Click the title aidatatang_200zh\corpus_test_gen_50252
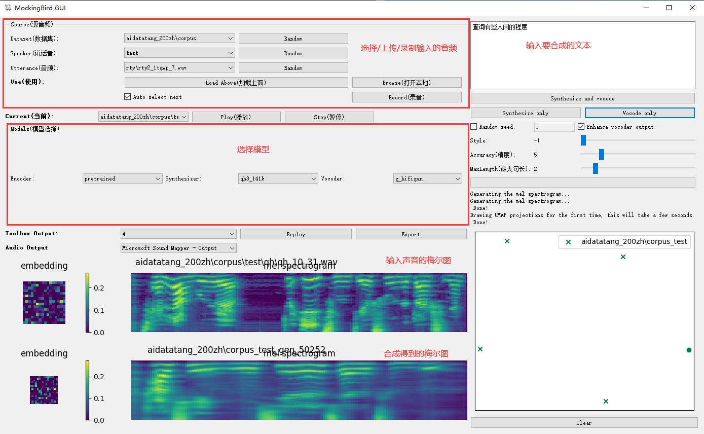Image resolution: width=704 pixels, height=434 pixels. (236, 350)
